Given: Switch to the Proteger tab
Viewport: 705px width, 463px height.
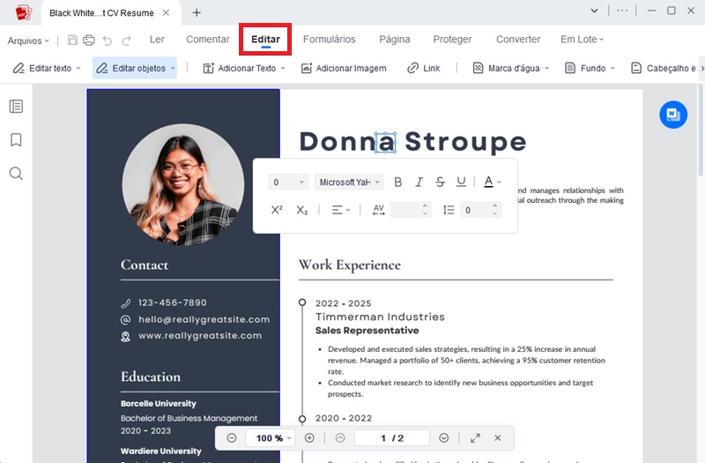Looking at the screenshot, I should click(452, 39).
